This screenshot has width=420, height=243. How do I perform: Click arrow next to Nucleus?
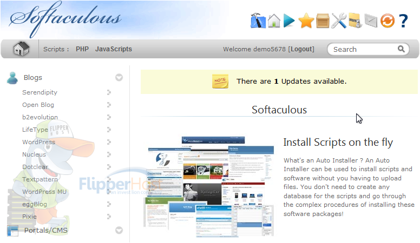click(108, 154)
